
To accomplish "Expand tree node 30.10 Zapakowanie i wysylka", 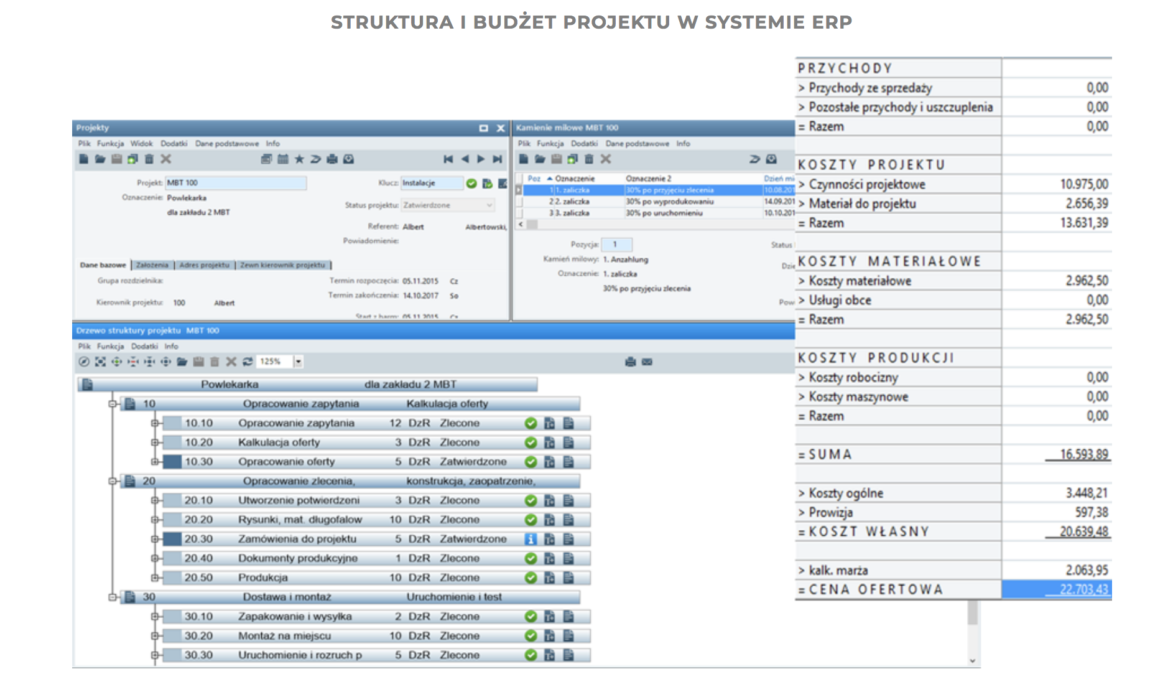I will pos(155,616).
